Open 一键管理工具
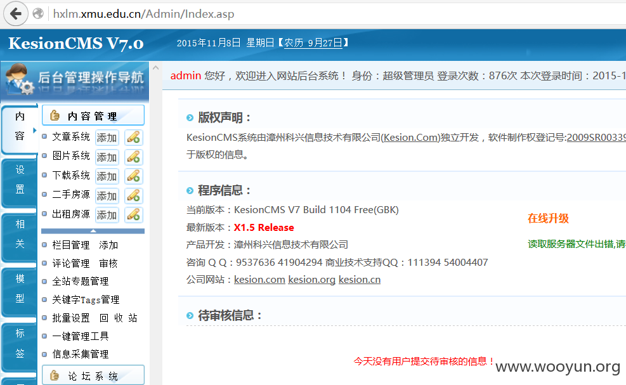 click(x=81, y=336)
